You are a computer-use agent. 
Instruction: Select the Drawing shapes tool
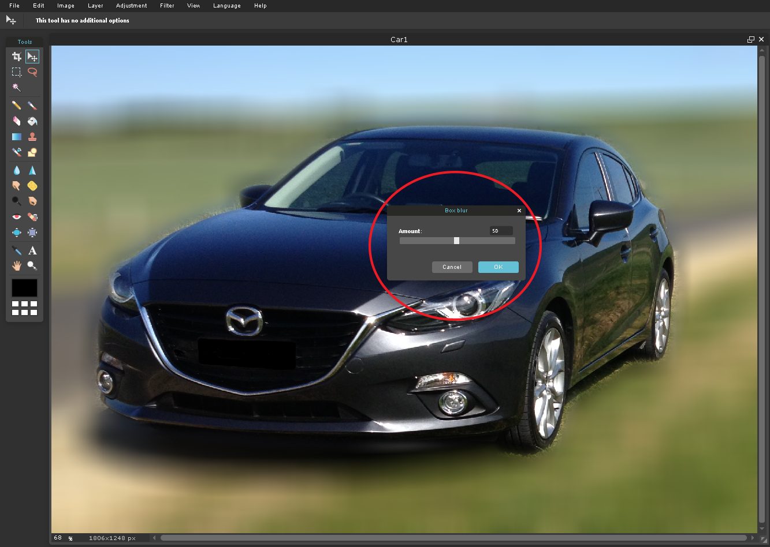32,152
